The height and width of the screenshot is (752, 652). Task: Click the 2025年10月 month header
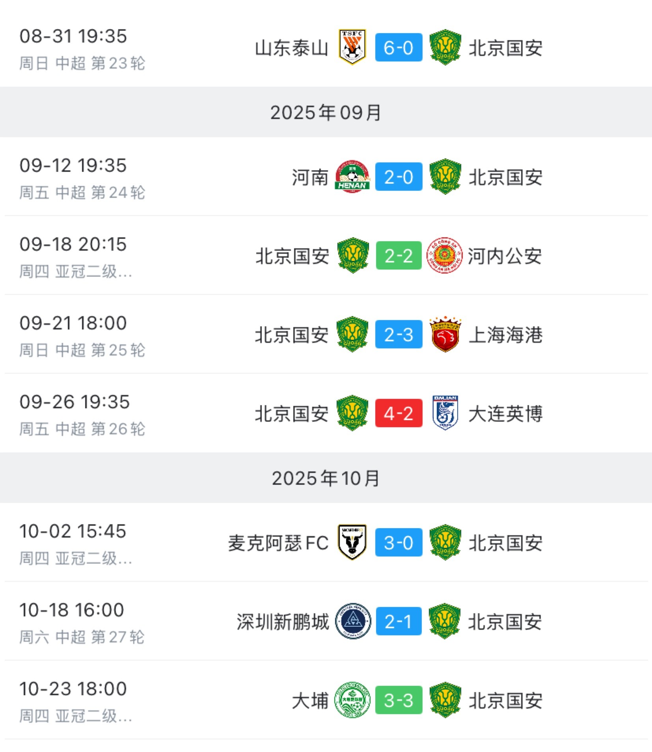click(326, 478)
